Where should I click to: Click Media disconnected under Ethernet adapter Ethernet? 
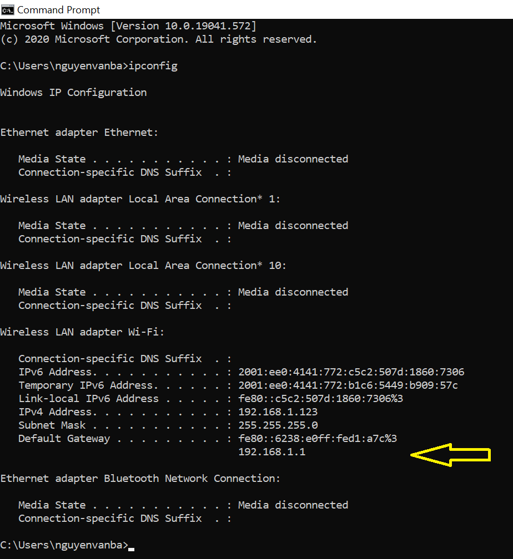click(x=293, y=159)
